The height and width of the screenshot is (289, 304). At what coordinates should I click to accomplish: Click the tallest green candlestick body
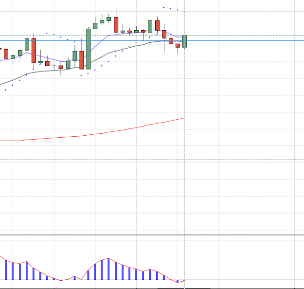[89, 49]
